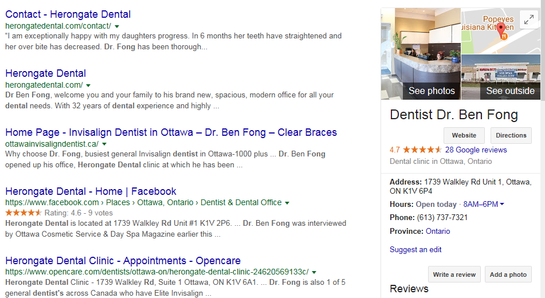Open arrow next to opencare.com result URL
Viewport: 545px width, 298px height.
point(314,272)
